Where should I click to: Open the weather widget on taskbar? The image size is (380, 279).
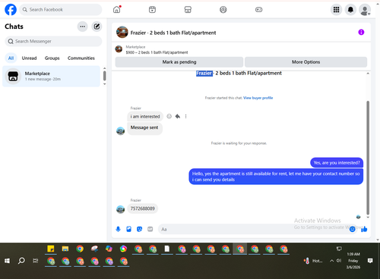click(313, 261)
